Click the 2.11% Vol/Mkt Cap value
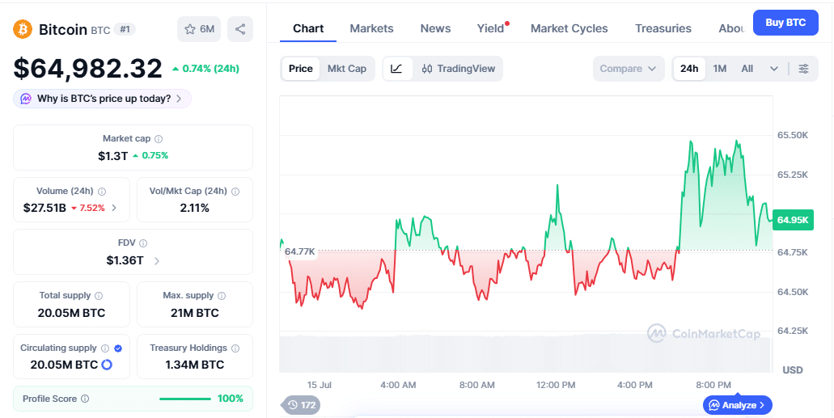 pos(195,208)
